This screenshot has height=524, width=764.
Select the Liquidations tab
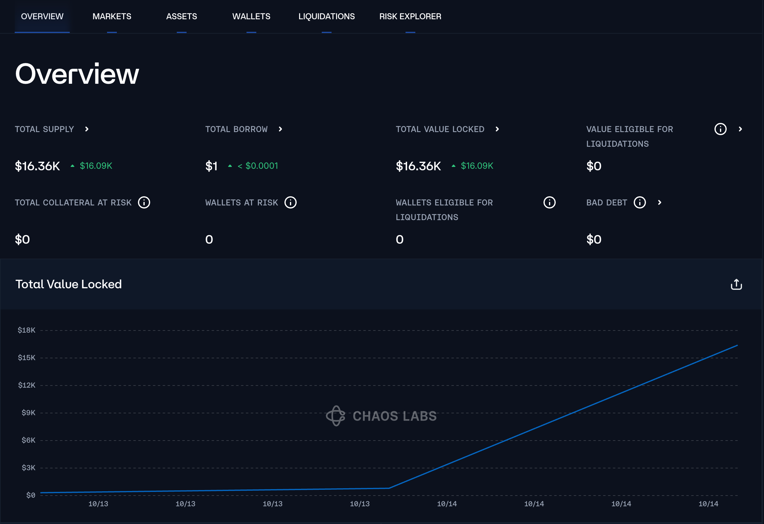(x=326, y=17)
